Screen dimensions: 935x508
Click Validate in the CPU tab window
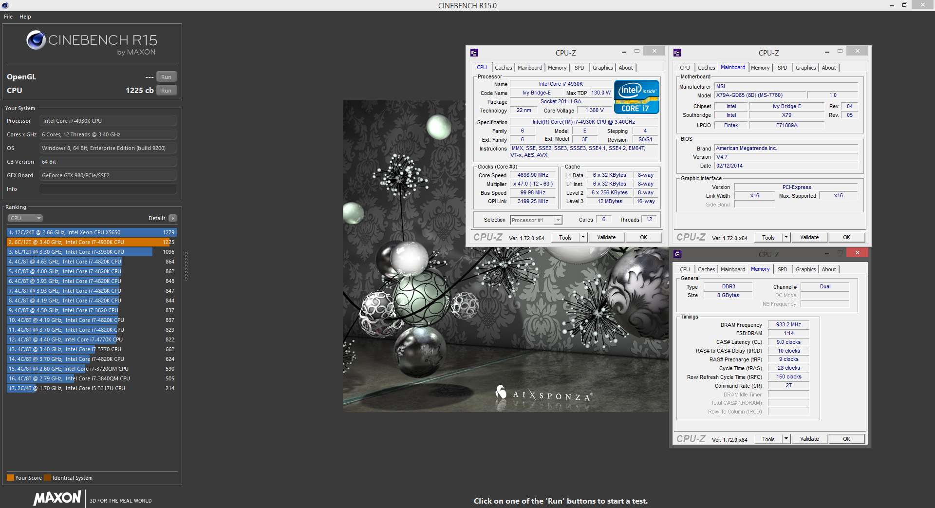tap(606, 237)
